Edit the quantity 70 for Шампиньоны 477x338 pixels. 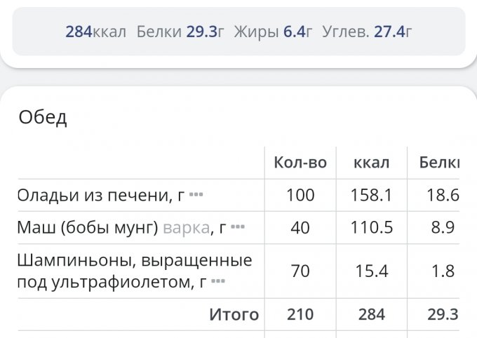[300, 271]
